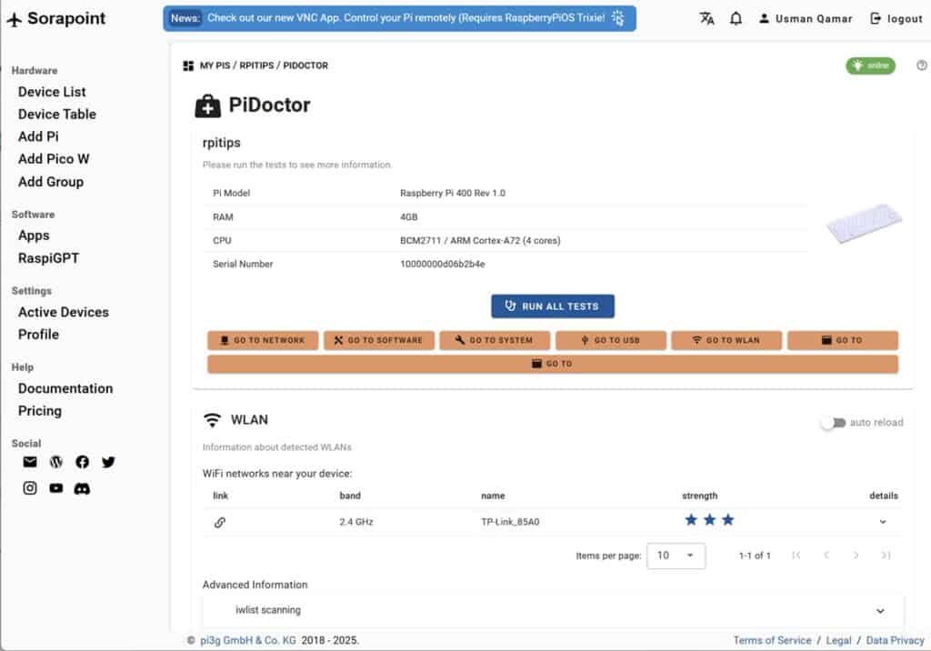
Task: Click the translate language icon
Action: [706, 18]
